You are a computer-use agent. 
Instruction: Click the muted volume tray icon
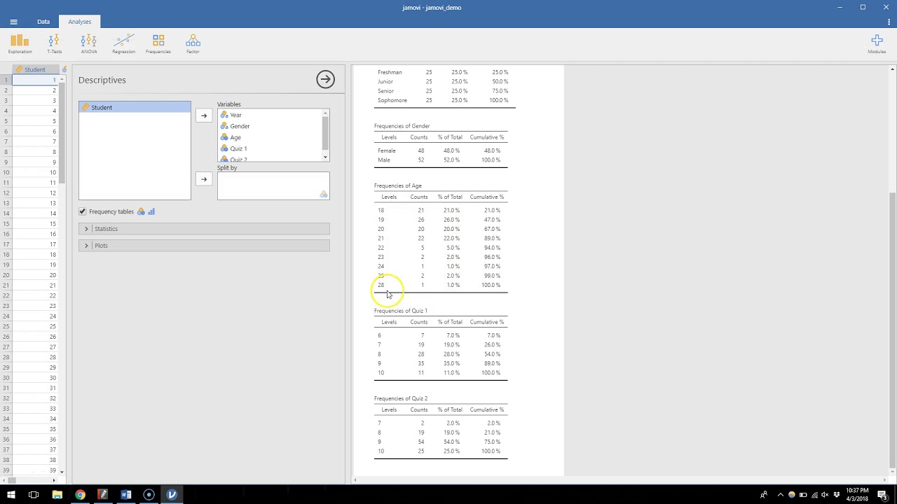click(x=826, y=495)
